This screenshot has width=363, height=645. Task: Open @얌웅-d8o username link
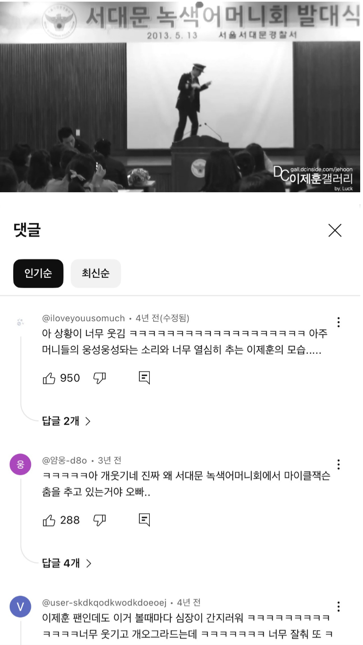tap(64, 460)
